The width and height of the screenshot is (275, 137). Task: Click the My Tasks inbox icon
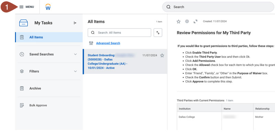(23, 23)
